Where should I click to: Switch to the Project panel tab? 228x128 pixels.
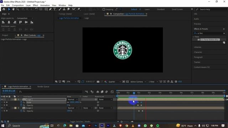click(5, 35)
